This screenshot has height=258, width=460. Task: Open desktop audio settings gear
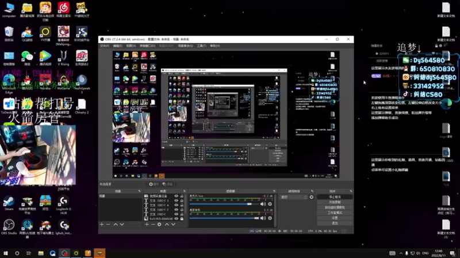tap(270, 218)
